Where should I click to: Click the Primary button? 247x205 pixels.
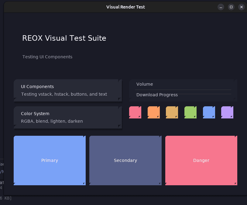pos(50,160)
